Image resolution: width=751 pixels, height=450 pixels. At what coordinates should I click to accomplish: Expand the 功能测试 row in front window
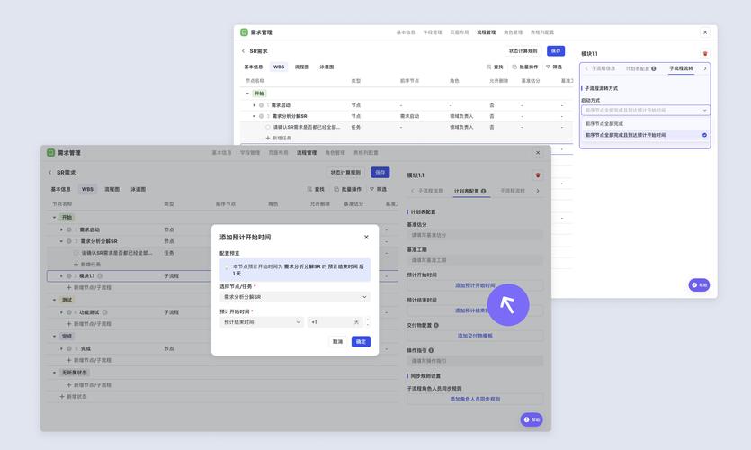click(x=61, y=312)
